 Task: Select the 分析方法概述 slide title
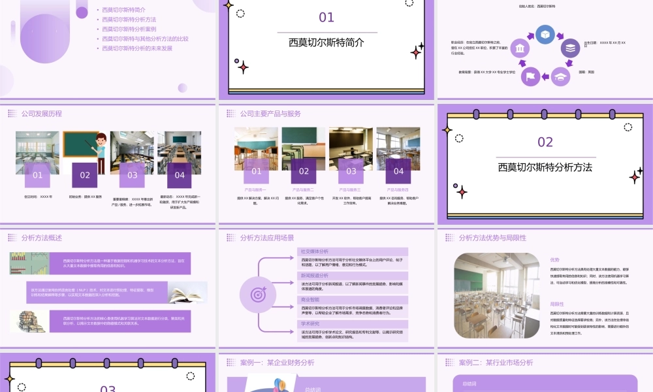coord(42,238)
